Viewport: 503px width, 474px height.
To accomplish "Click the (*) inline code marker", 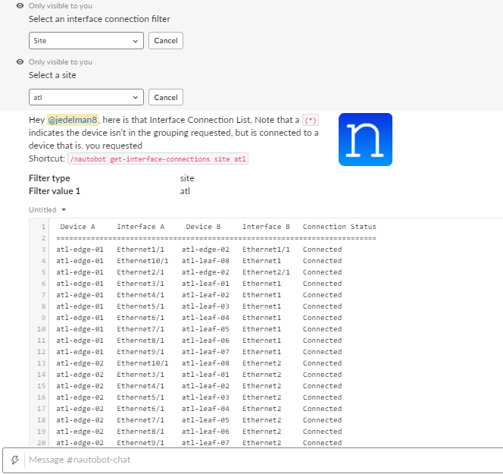I will 310,121.
